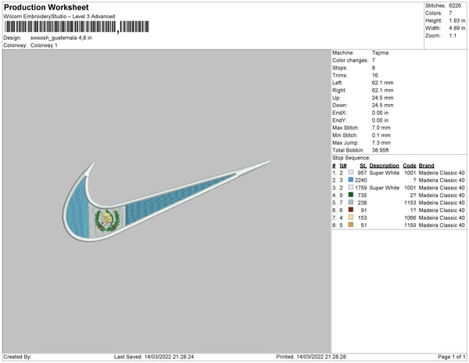Viewport: 469px width, 363px height.
Task: Click 'Madeira Classic 40' in the 2240-stitch row
Action: point(442,181)
